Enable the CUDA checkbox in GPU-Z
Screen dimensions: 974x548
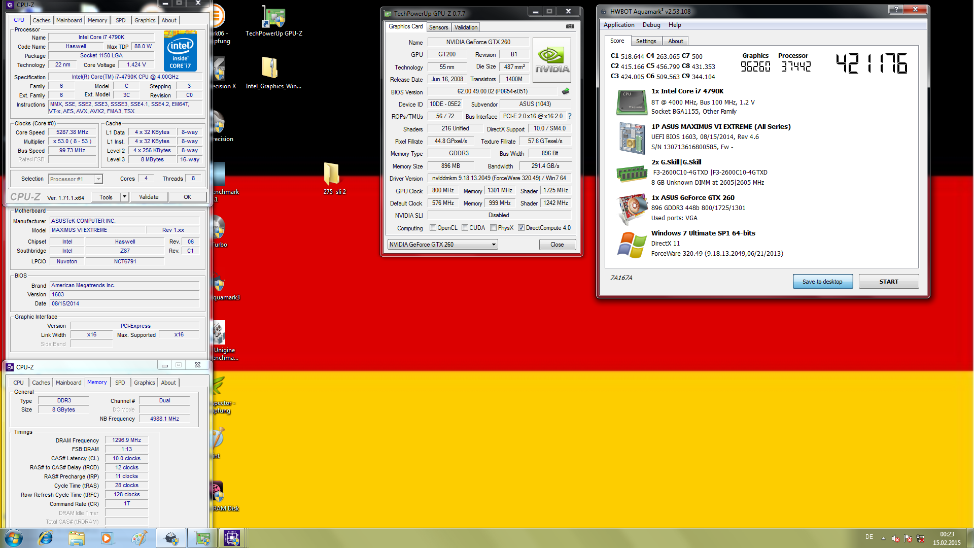(465, 228)
